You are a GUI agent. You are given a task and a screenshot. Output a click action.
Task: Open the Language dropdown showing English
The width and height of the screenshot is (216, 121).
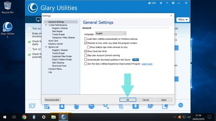coord(111,33)
